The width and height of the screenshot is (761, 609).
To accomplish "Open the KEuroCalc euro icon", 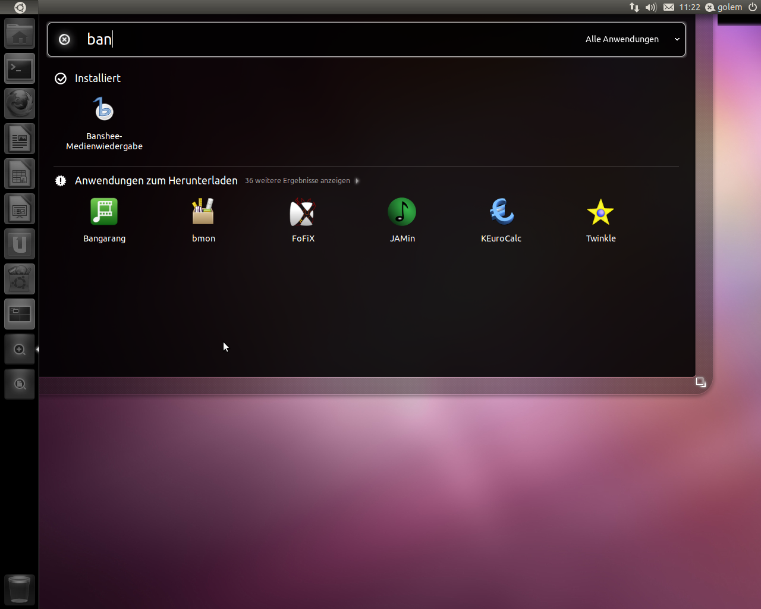I will click(x=501, y=212).
